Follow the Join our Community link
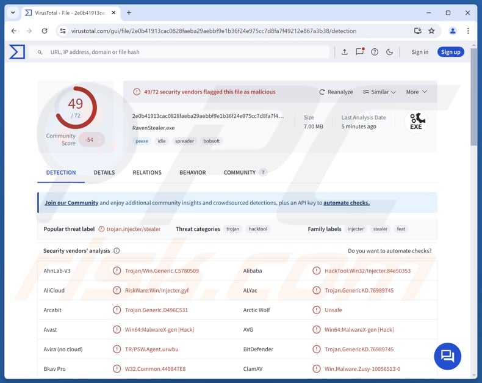The height and width of the screenshot is (383, 482). 71,203
